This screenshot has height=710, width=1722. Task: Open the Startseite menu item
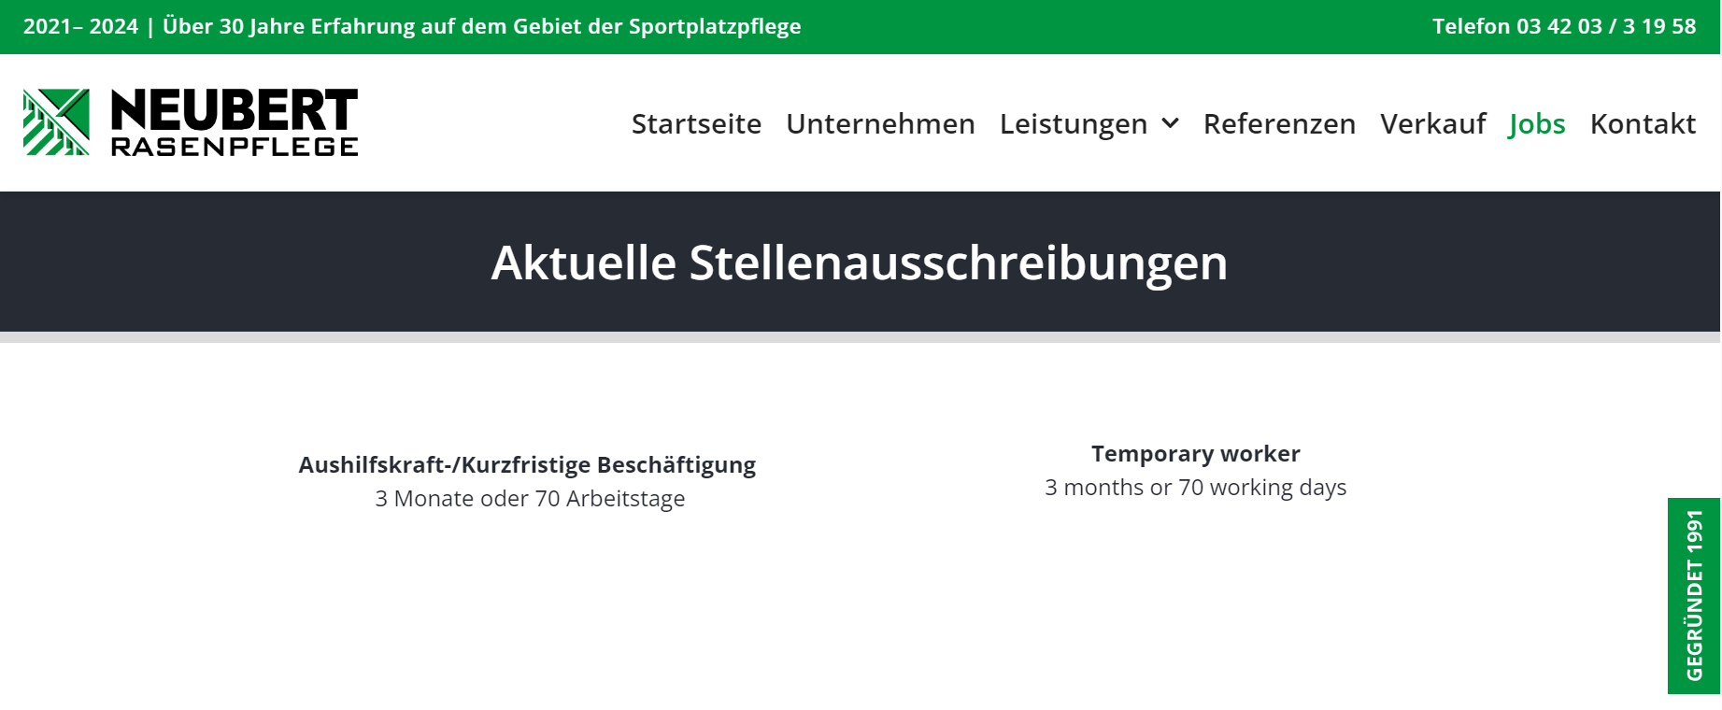point(696,123)
